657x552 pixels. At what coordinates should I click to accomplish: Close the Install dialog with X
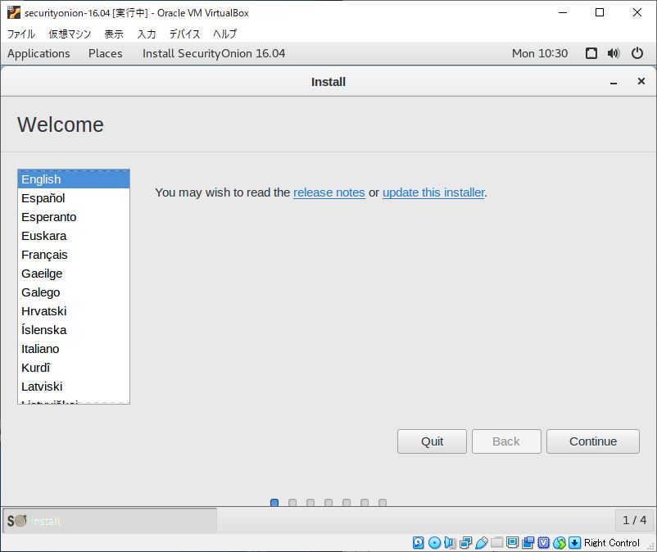coord(641,81)
